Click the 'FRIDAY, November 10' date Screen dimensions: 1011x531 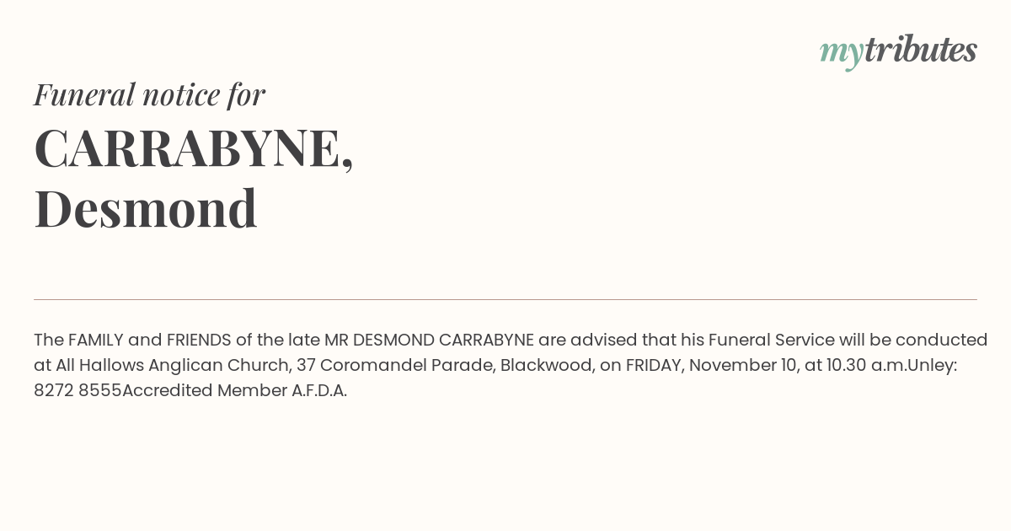pos(713,366)
